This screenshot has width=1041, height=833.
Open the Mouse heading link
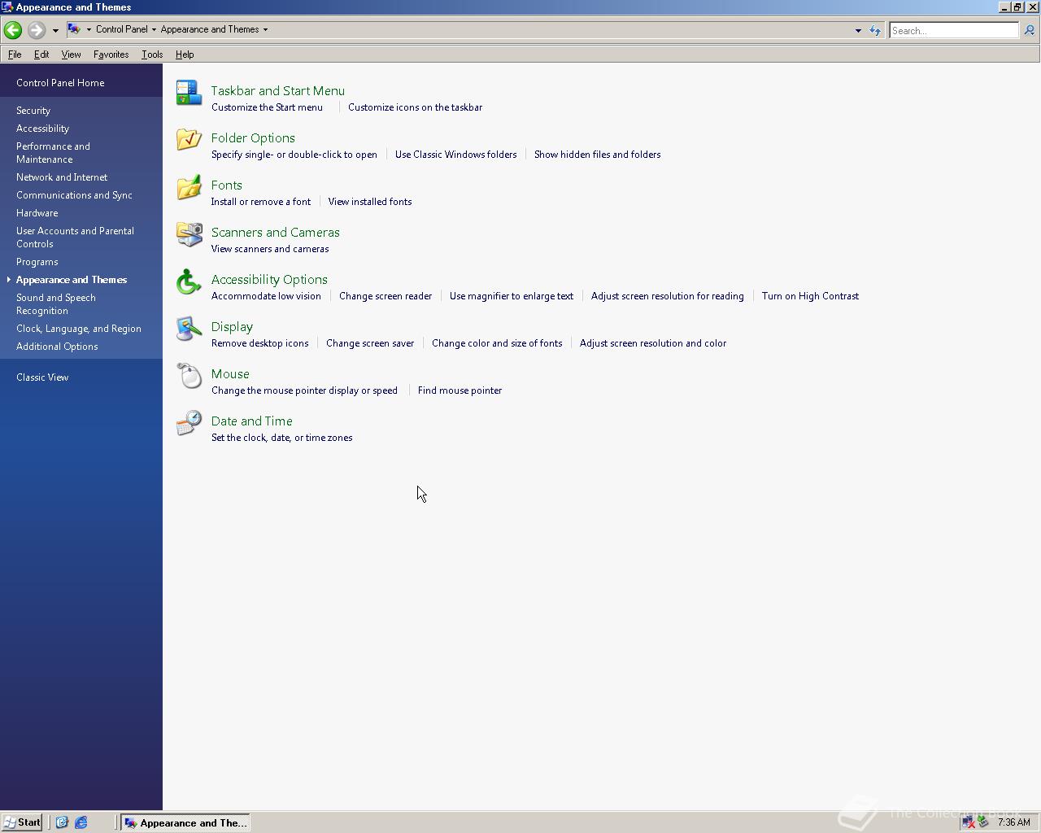click(x=230, y=374)
